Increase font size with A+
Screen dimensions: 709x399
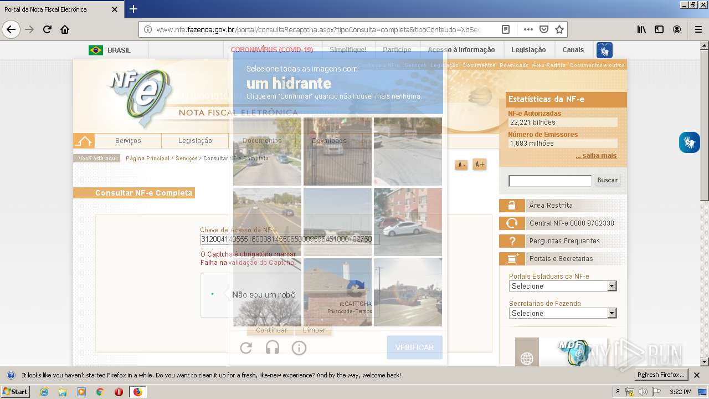pyautogui.click(x=480, y=164)
